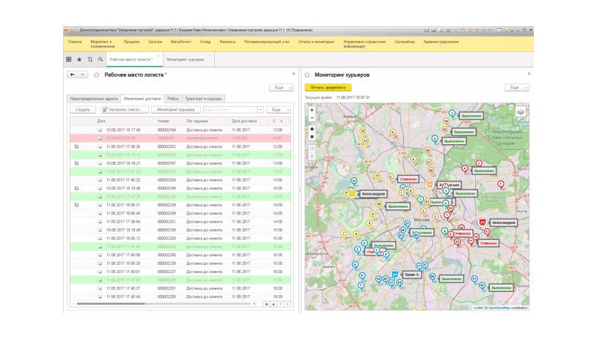The image size is (597, 363).
Task: Open the map layers switcher
Action: click(x=521, y=111)
